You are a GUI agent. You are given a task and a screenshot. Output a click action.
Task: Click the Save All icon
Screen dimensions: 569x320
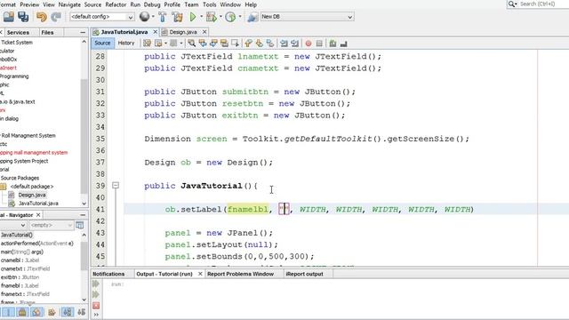[x=23, y=17]
